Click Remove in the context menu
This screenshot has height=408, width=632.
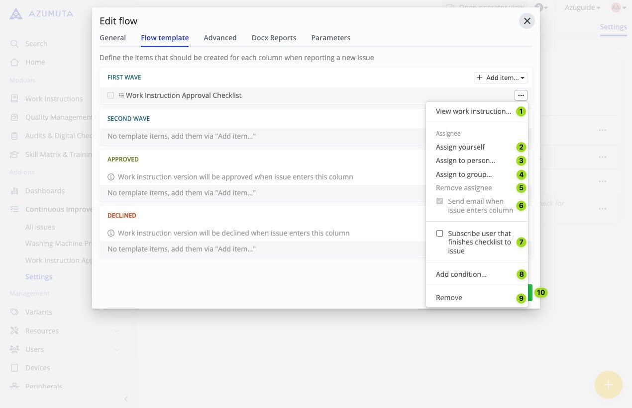[449, 298]
